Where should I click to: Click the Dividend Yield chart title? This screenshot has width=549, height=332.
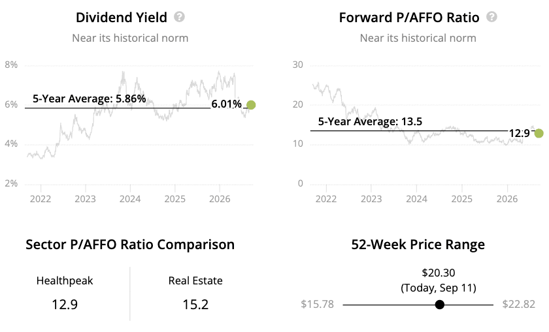pyautogui.click(x=122, y=18)
